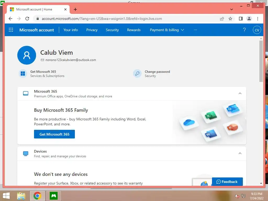The image size is (268, 201).
Task: Open the Privacy tab
Action: [x=92, y=30]
